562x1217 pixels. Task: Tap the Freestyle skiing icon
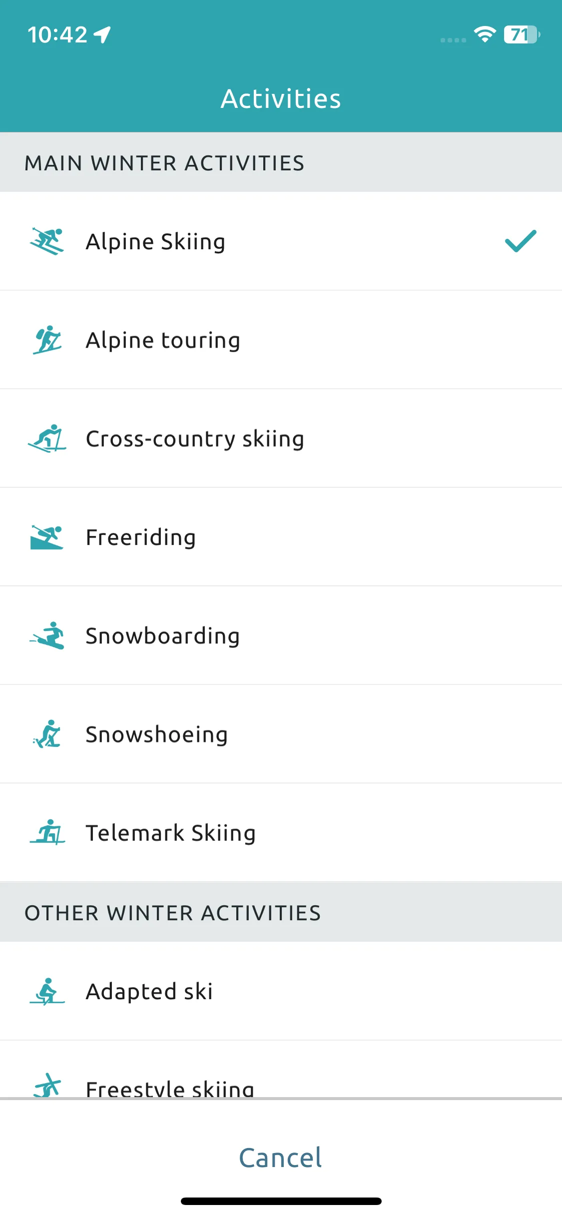pos(47,1085)
